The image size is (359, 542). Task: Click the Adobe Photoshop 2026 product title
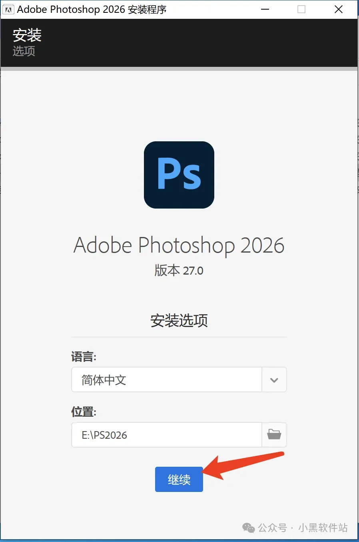[x=179, y=245]
